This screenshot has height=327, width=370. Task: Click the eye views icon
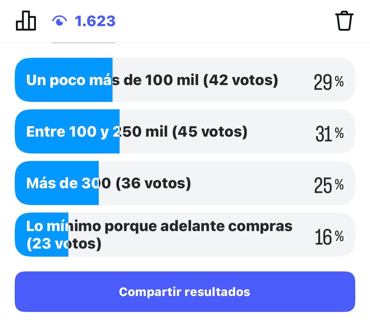(x=59, y=21)
